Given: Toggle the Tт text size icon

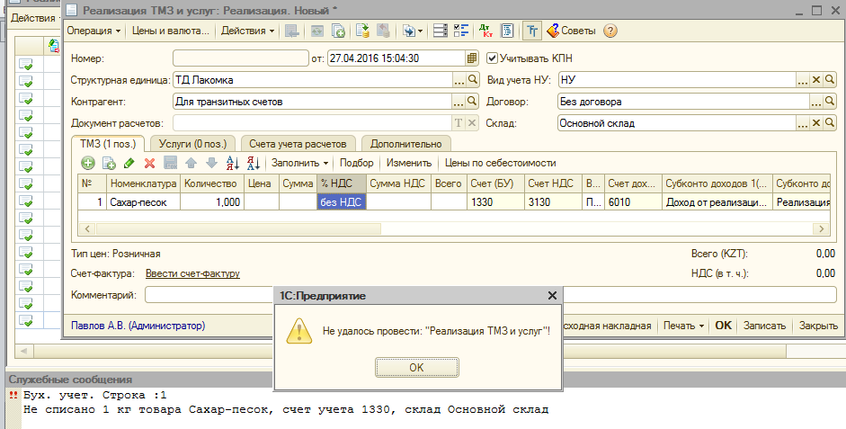Looking at the screenshot, I should coord(532,31).
